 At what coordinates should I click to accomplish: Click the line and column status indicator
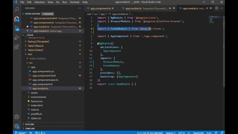(150, 133)
